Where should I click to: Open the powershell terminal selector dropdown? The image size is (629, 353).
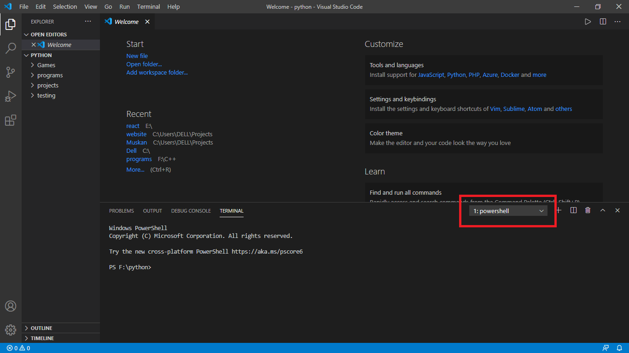point(508,211)
